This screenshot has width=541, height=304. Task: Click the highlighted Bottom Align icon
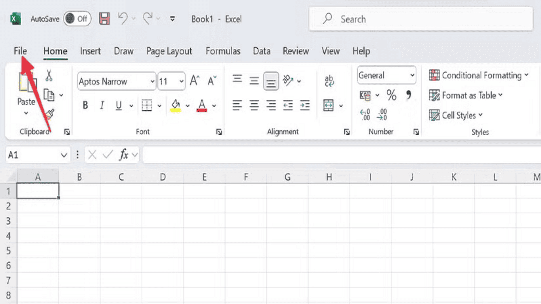[x=271, y=81]
